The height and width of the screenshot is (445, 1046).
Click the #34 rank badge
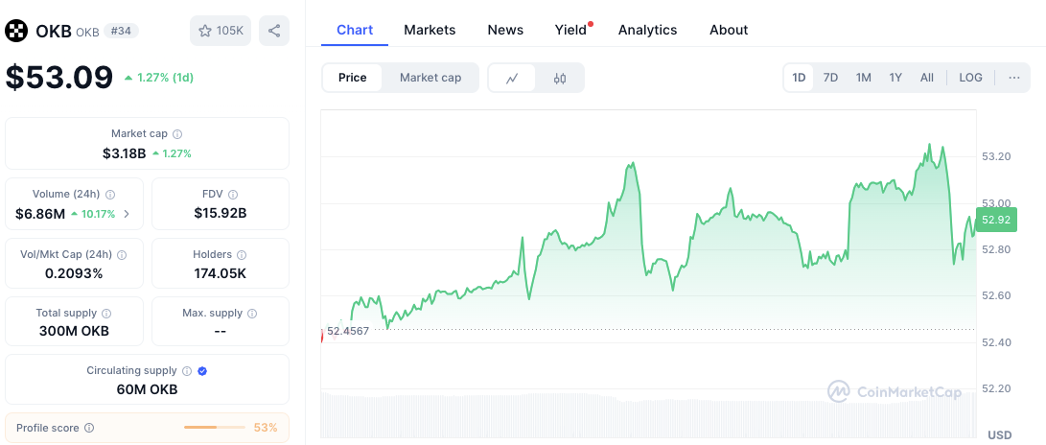coord(121,31)
